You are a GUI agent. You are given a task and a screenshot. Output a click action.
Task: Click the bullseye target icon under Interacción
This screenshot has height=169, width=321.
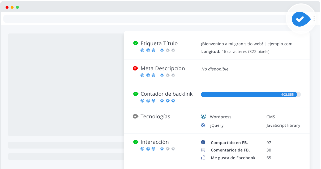pyautogui.click(x=142, y=149)
